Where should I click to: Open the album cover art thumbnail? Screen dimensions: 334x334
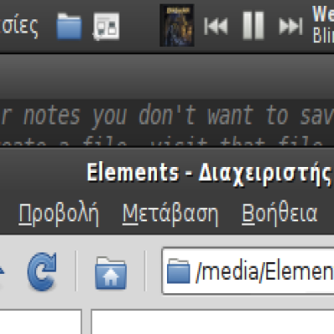(x=177, y=25)
